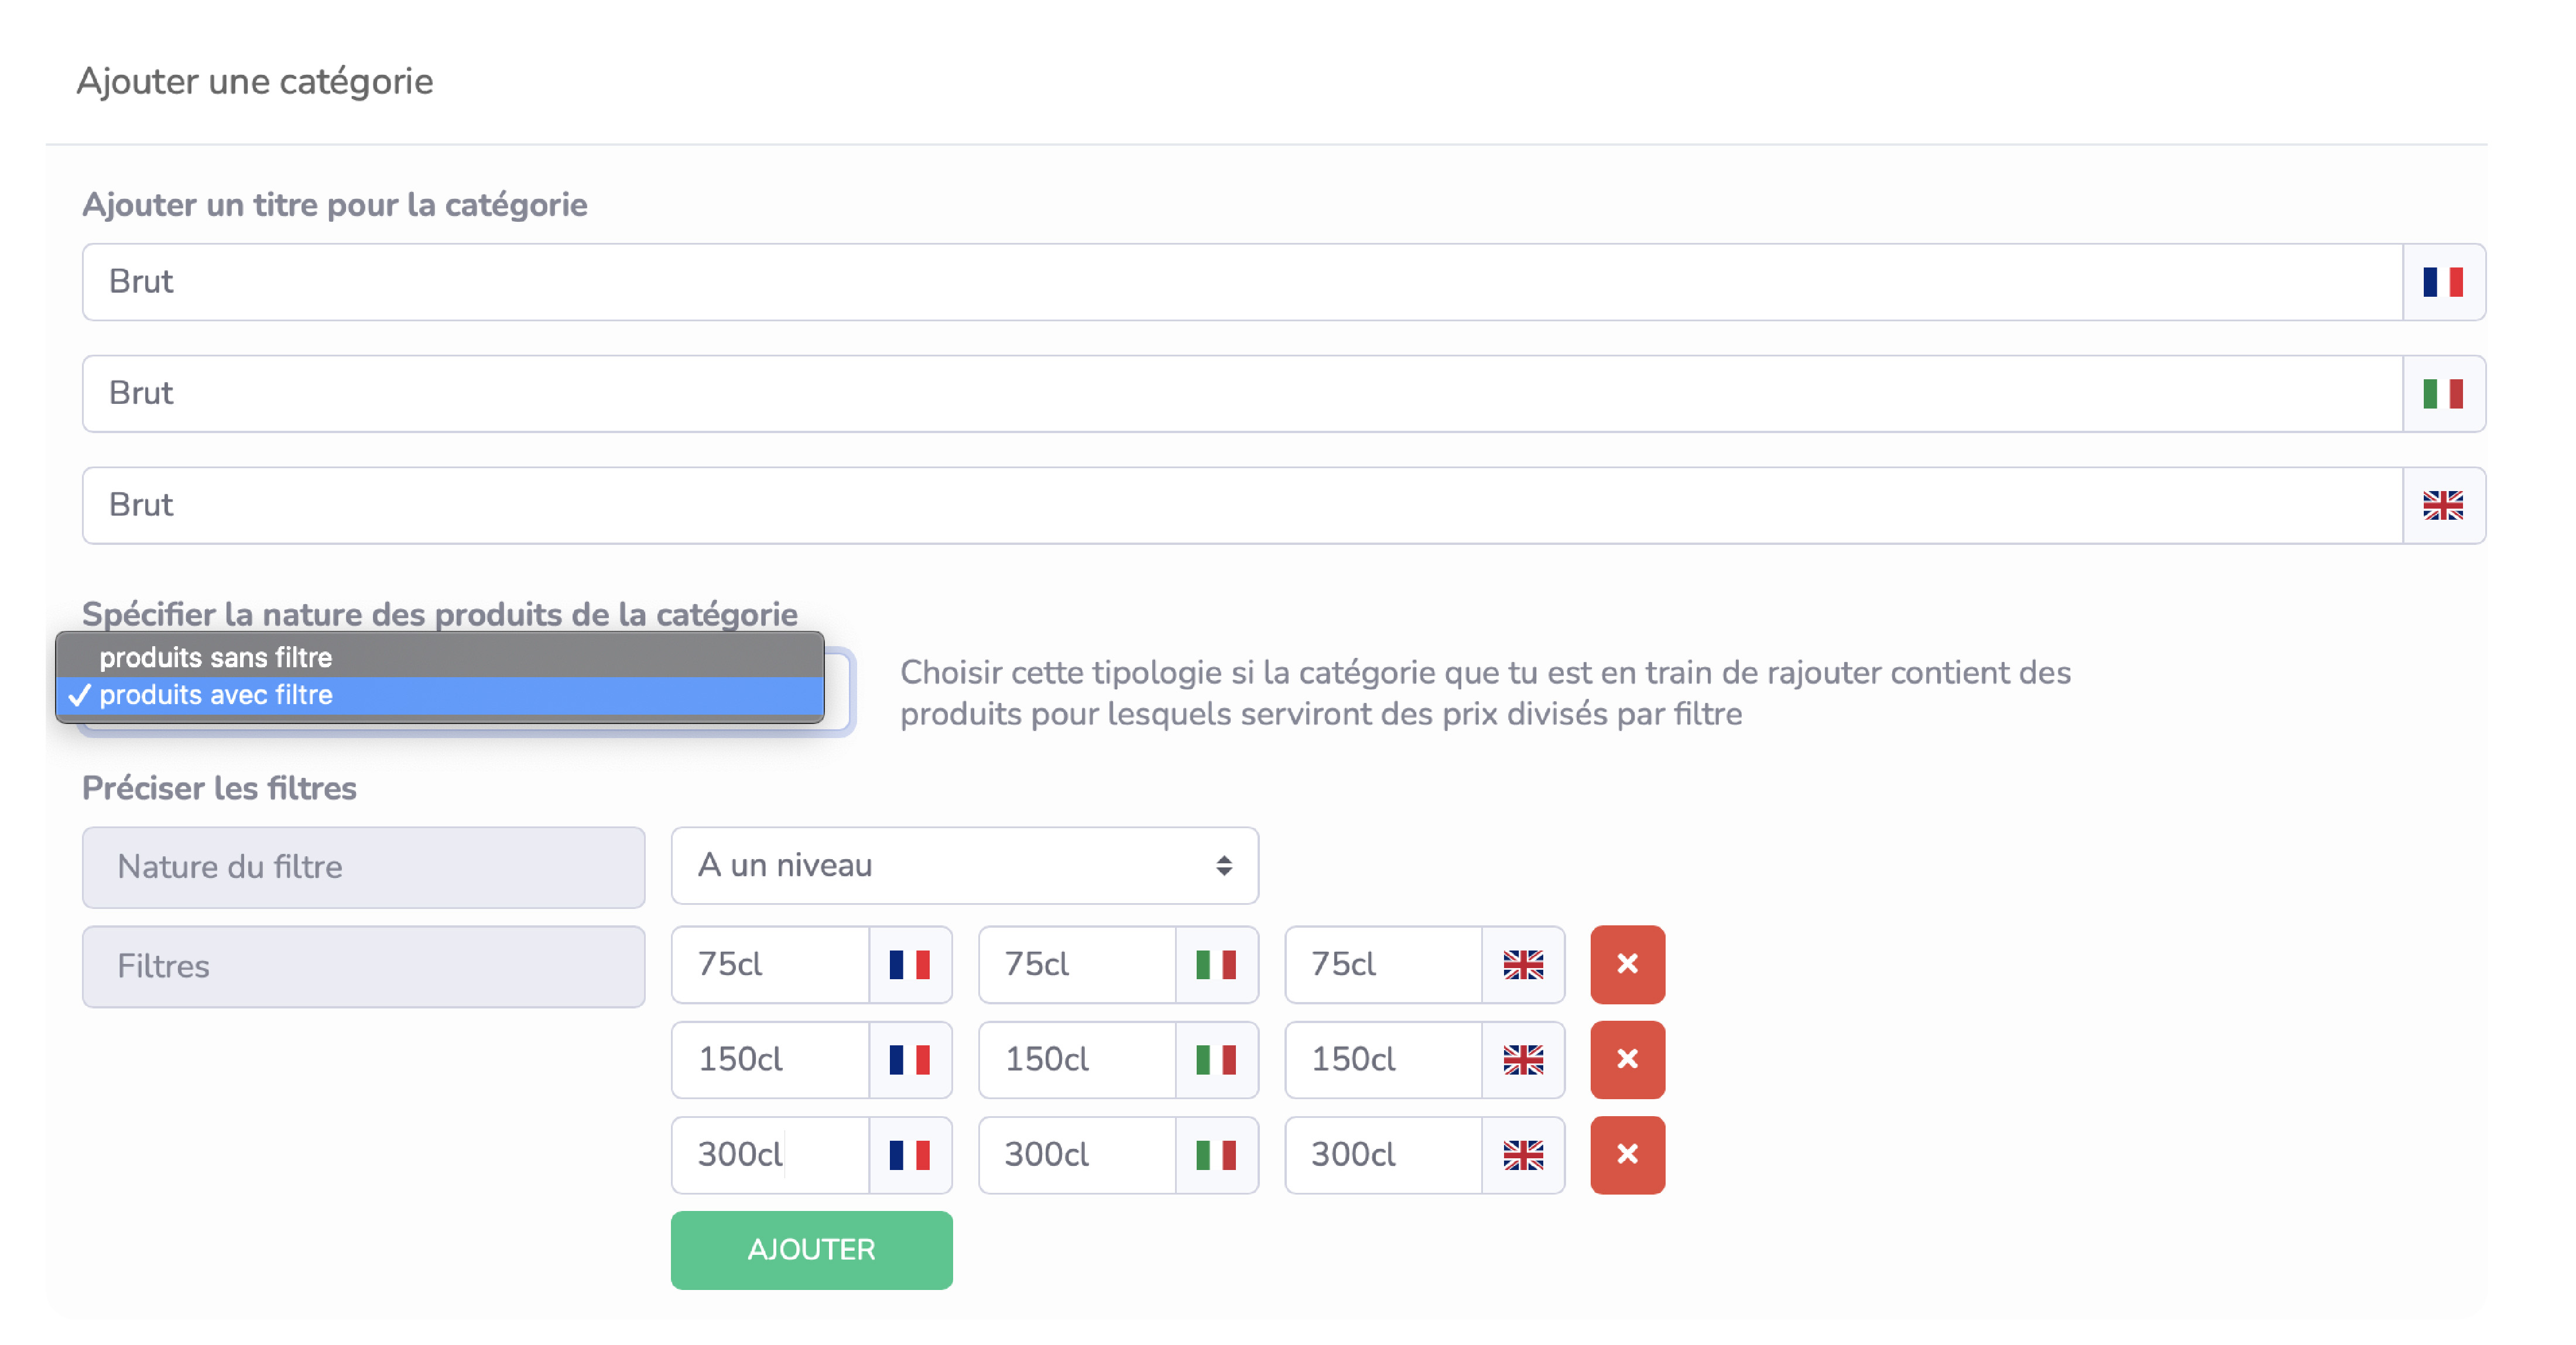The width and height of the screenshot is (2576, 1345).
Task: Delete the 150cl filter row
Action: pyautogui.click(x=1626, y=1059)
